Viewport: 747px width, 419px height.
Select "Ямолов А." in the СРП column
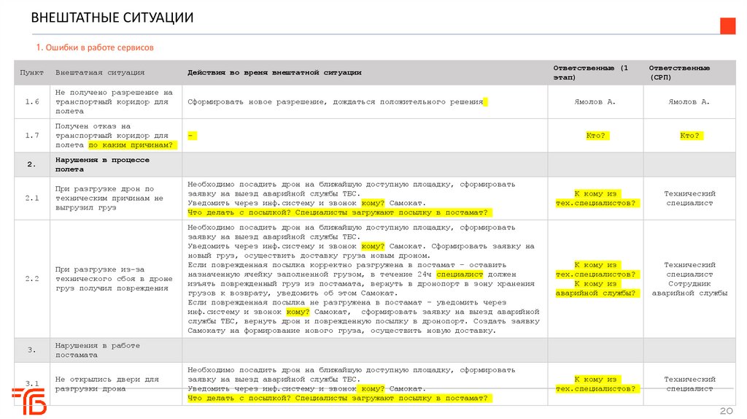click(689, 101)
